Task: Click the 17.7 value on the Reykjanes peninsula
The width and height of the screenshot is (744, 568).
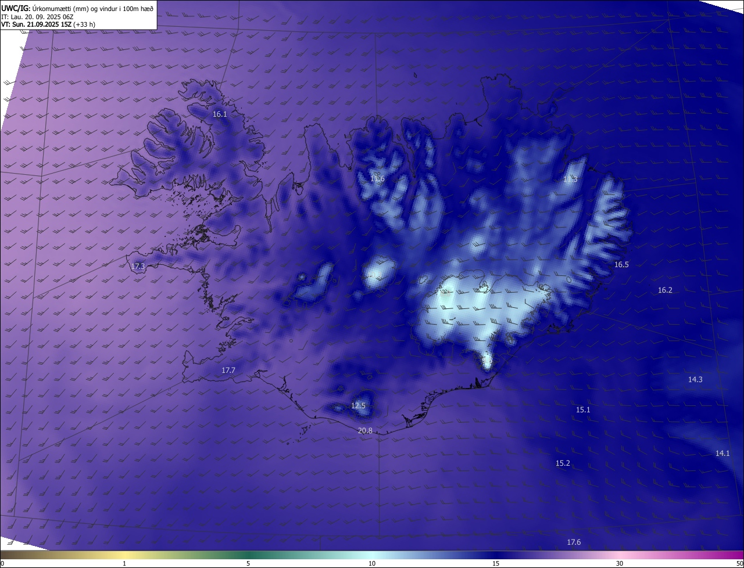Action: (x=228, y=370)
